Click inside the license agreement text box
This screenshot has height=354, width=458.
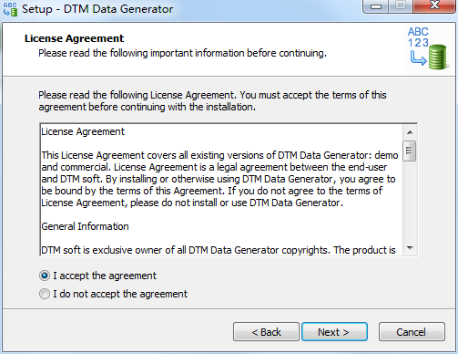pos(221,190)
